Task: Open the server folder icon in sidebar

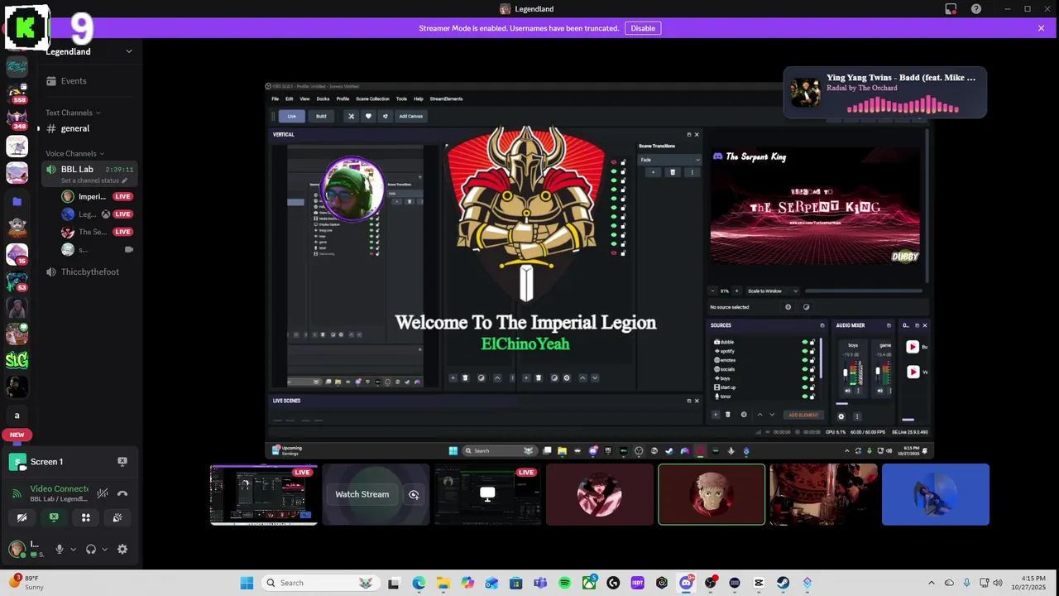Action: [17, 201]
